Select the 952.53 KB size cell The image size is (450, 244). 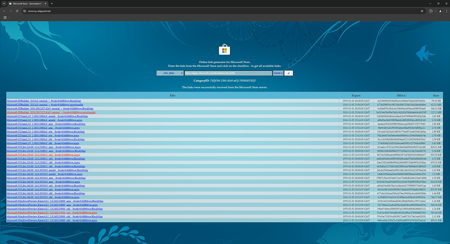pyautogui.click(x=436, y=155)
